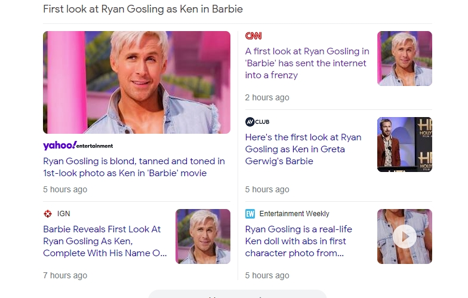468x298 pixels.
Task: Open AV Club headline on Greta Gerwig's Barbie
Action: (x=303, y=149)
